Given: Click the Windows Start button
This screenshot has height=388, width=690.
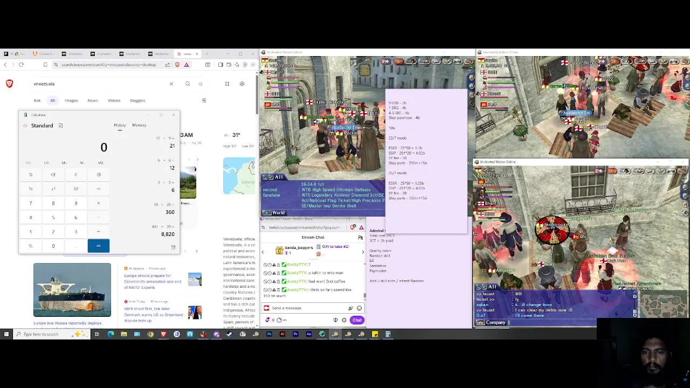Looking at the screenshot, I should [6, 334].
